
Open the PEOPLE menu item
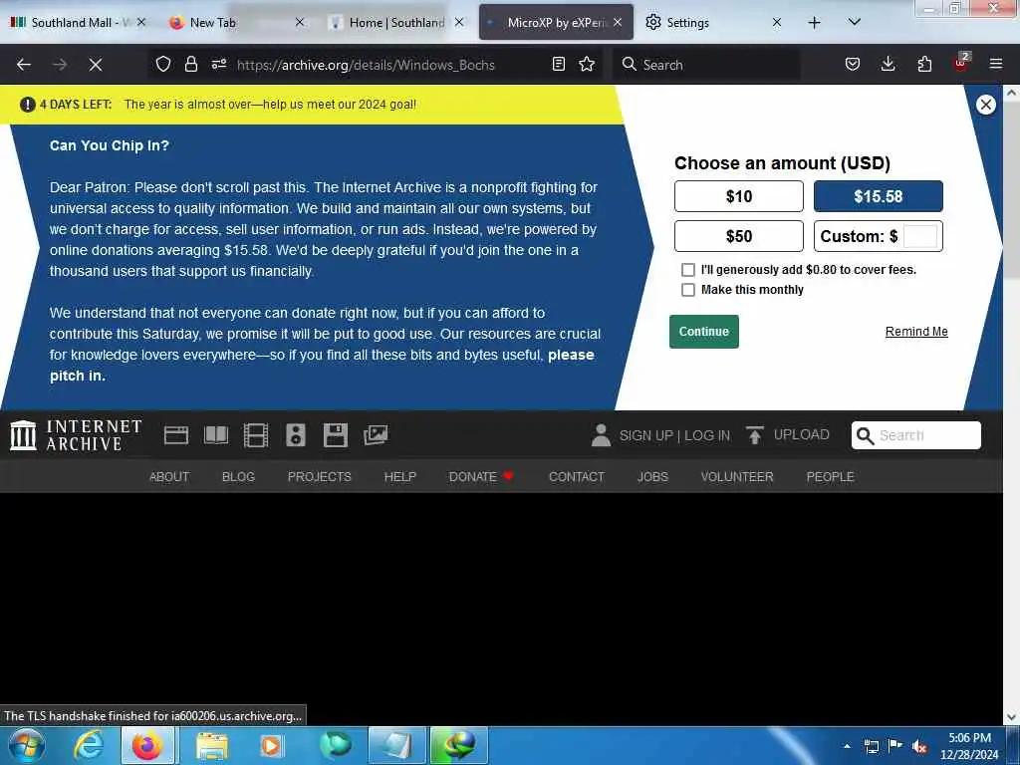pos(830,477)
